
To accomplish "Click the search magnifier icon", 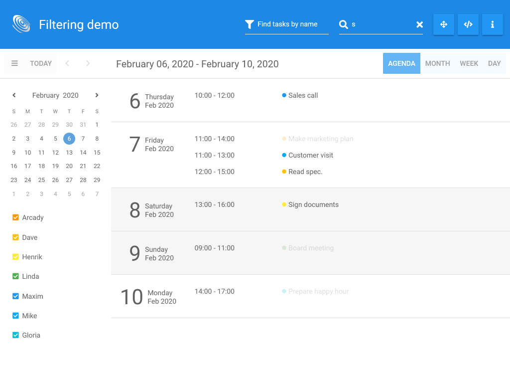I will 344,24.
